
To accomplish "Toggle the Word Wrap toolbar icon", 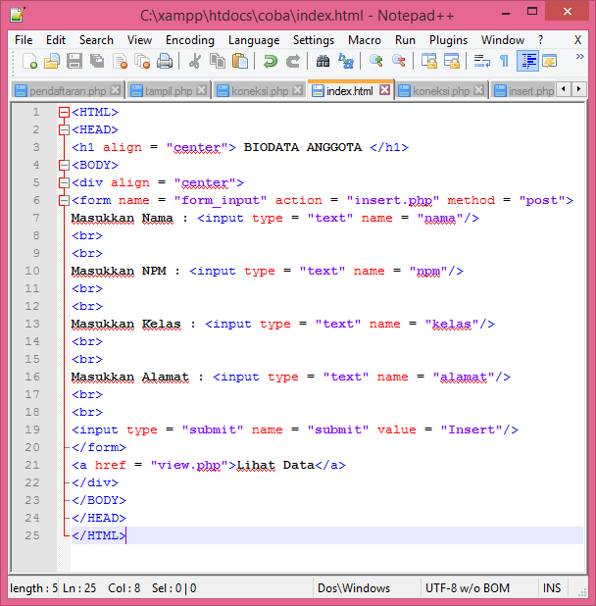I will pyautogui.click(x=481, y=62).
